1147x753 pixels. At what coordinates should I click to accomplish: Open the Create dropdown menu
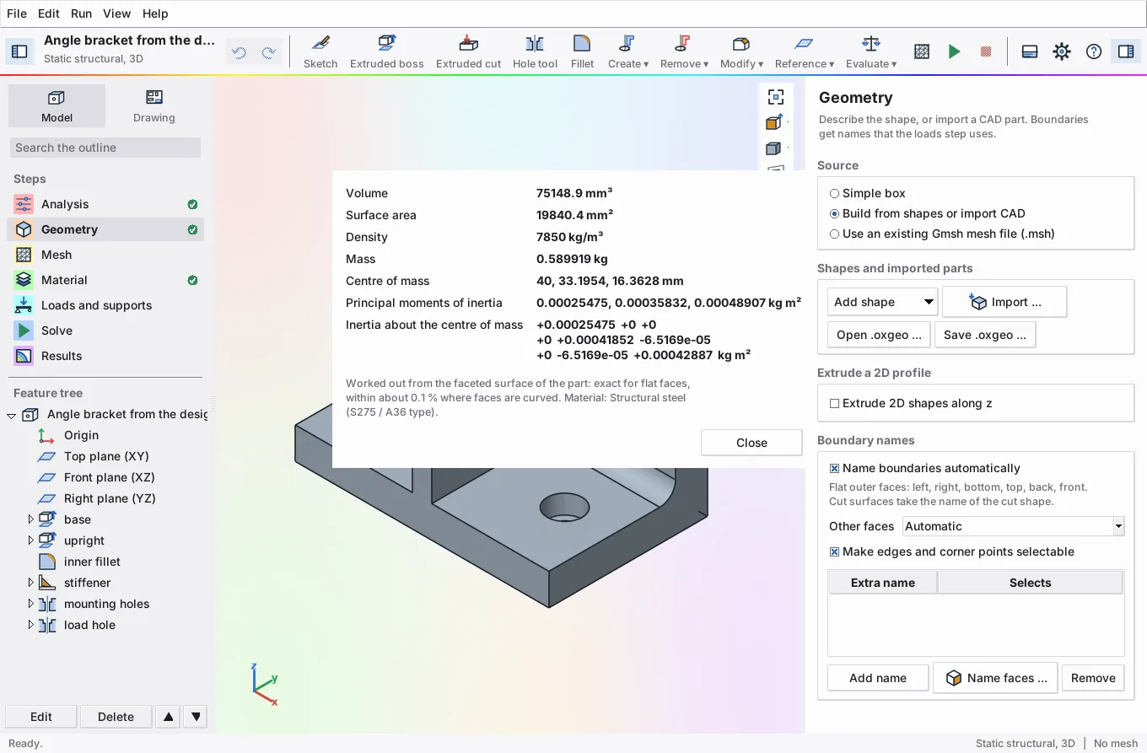click(628, 52)
